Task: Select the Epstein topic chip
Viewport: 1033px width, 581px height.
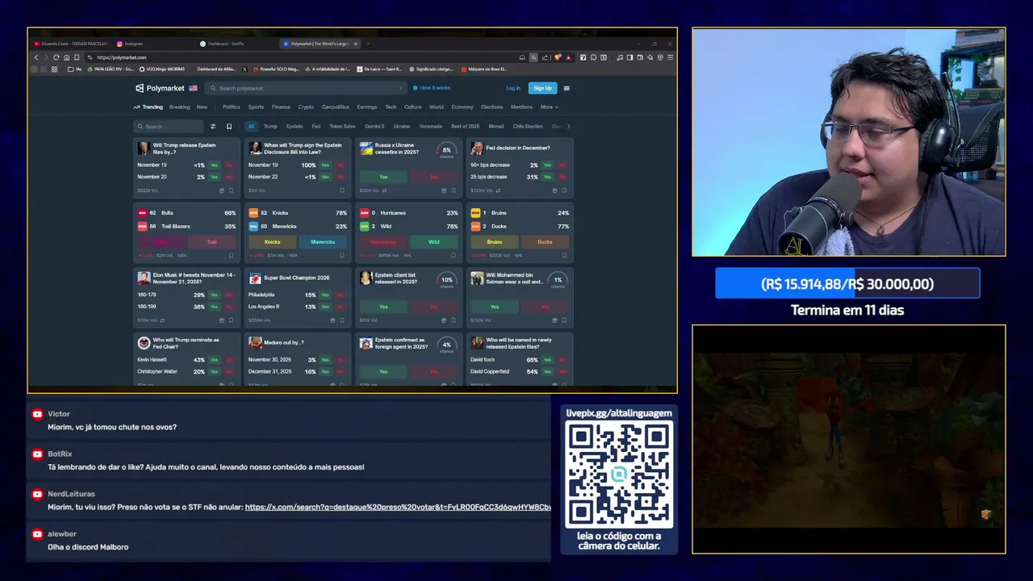Action: click(x=295, y=126)
